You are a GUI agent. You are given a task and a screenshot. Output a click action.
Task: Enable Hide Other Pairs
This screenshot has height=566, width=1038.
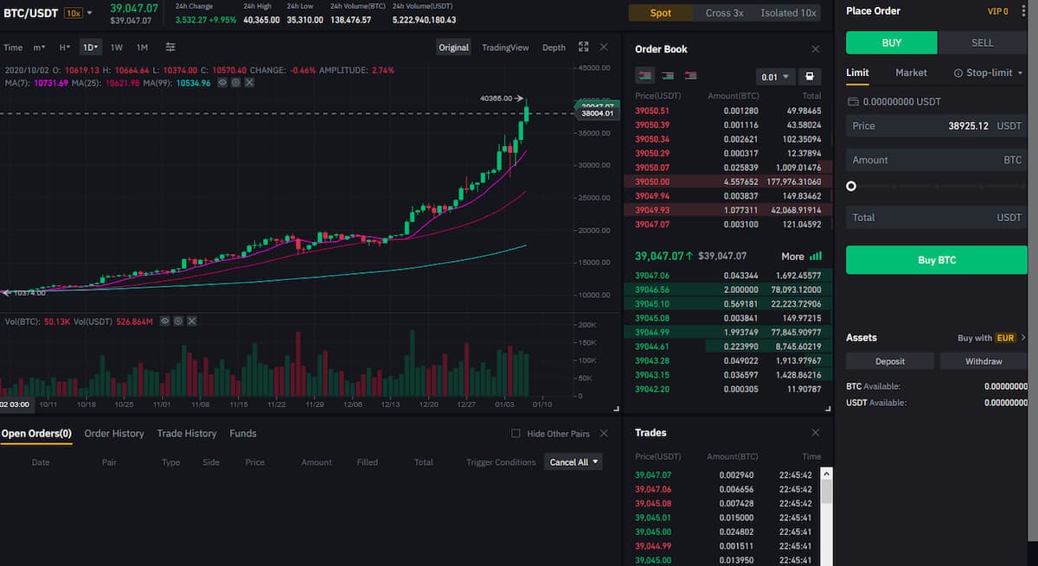click(516, 433)
